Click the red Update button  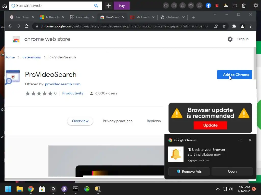[x=210, y=125]
